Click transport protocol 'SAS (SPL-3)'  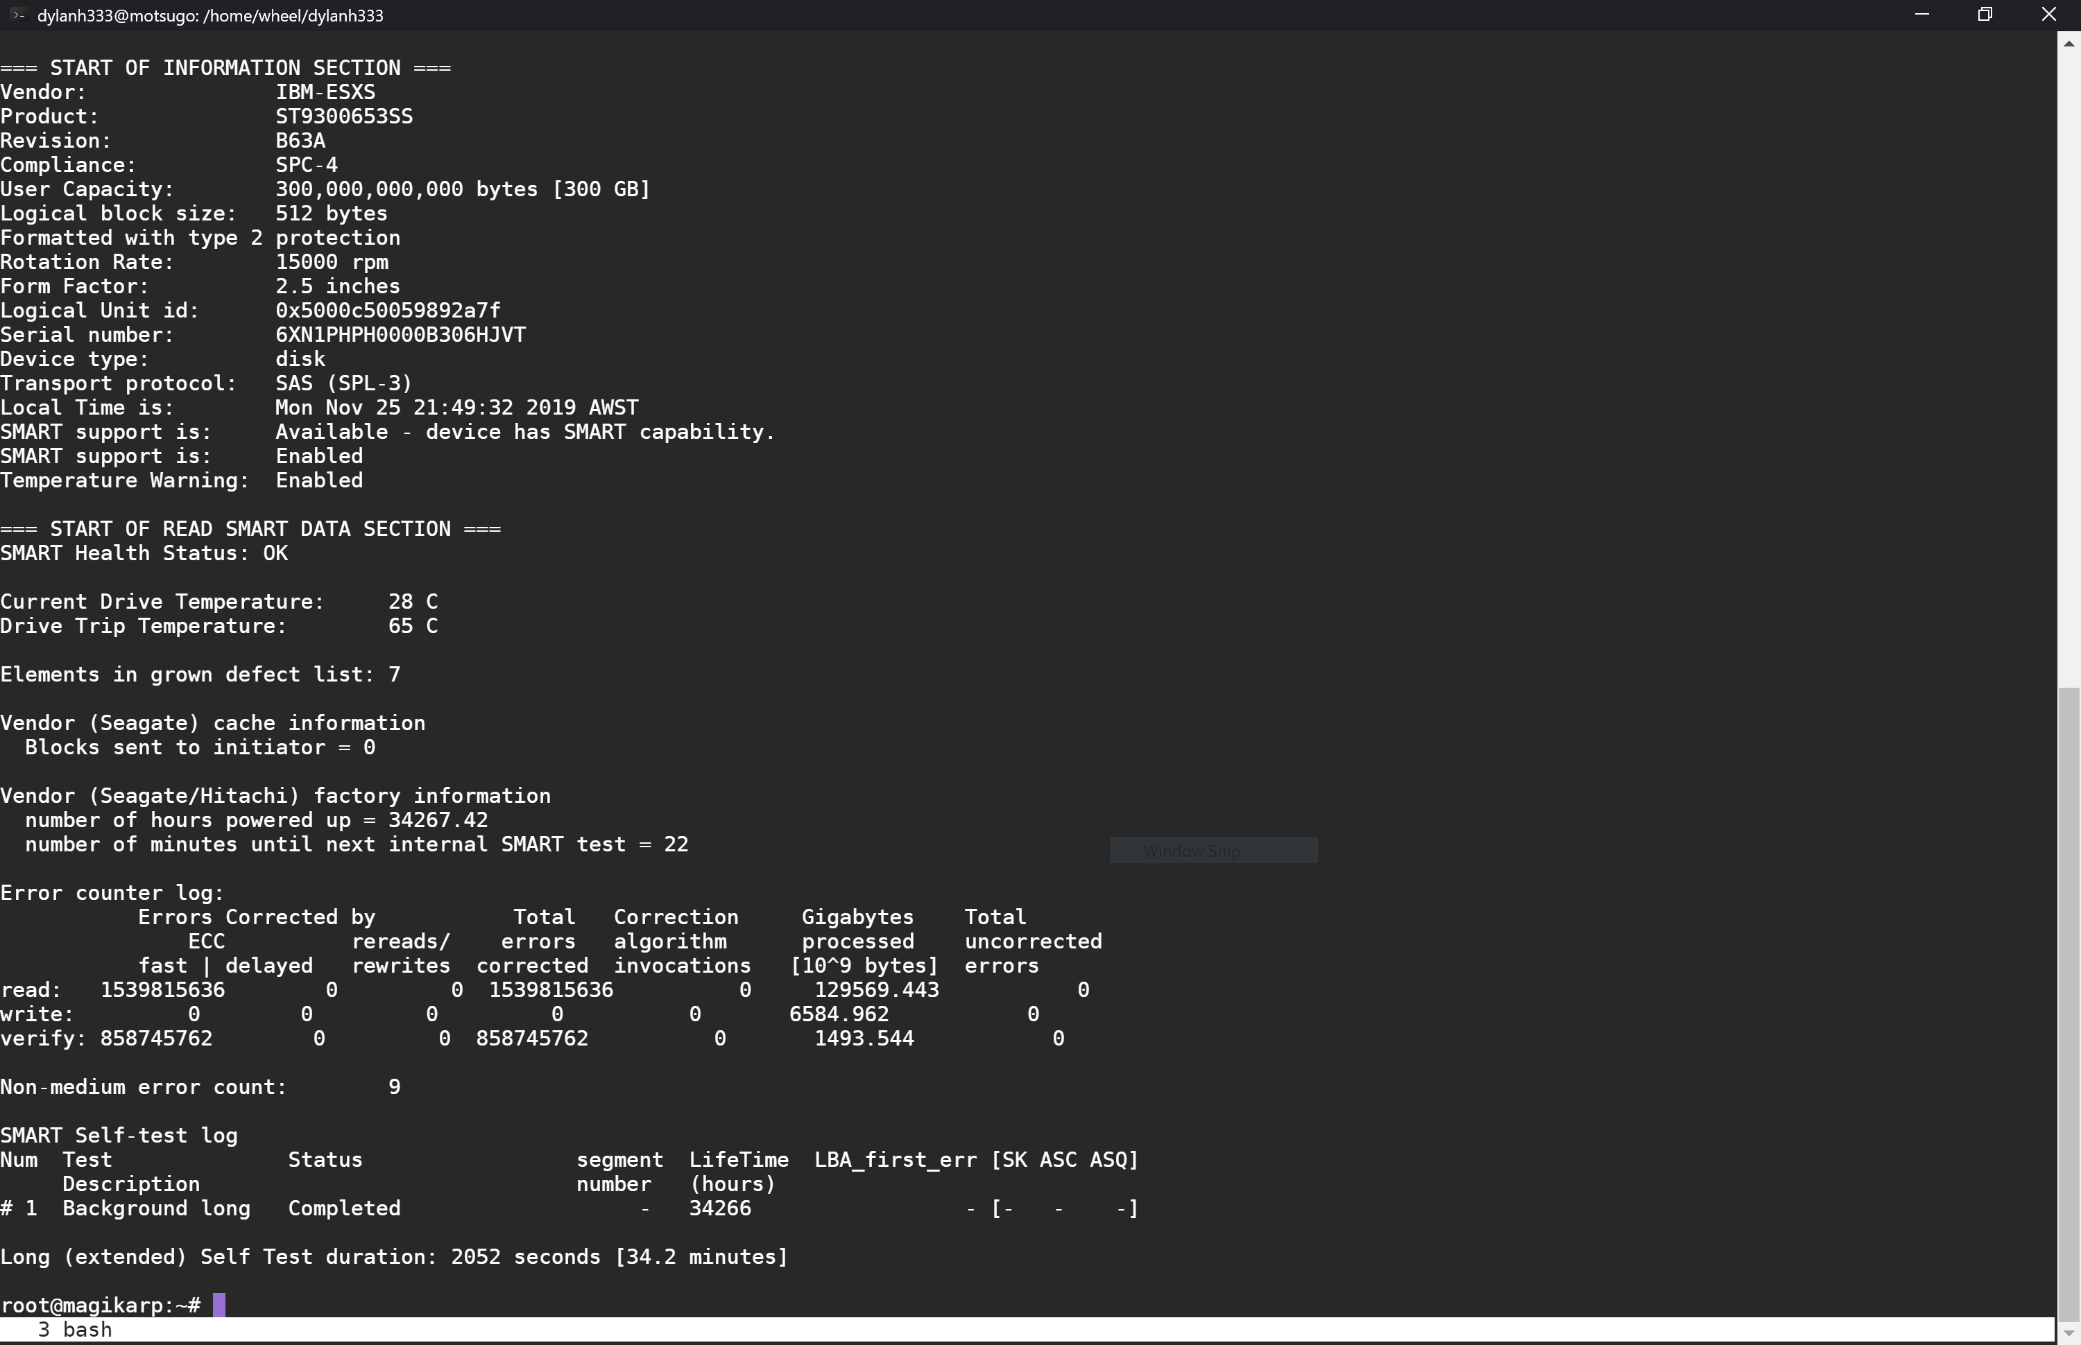(x=343, y=383)
